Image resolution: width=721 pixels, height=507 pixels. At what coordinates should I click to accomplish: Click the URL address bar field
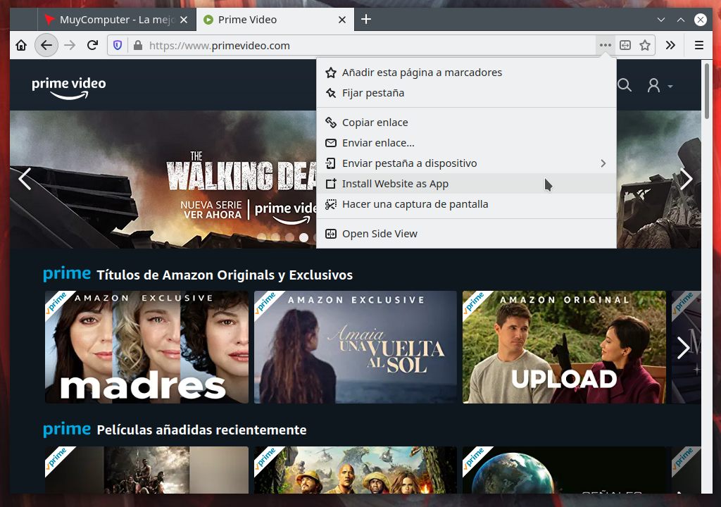coord(352,46)
